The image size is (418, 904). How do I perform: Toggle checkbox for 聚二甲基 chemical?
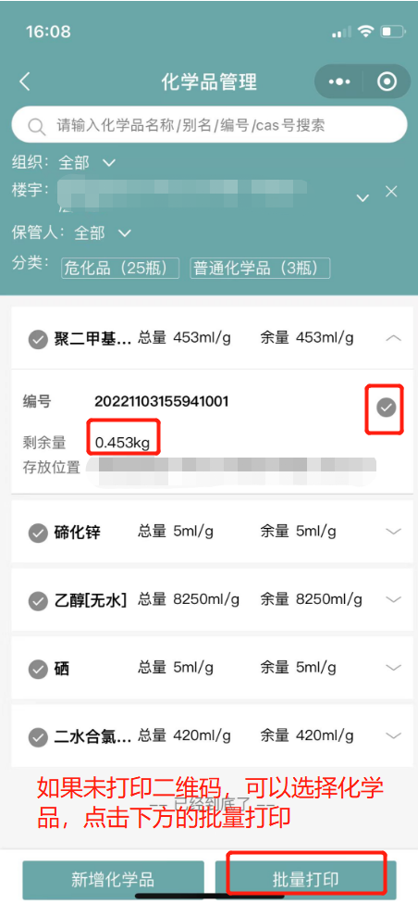38,339
